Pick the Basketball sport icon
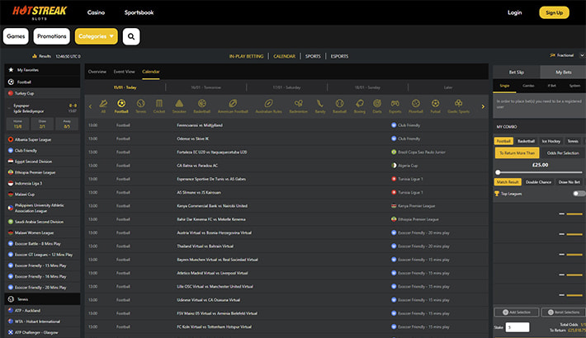The width and height of the screenshot is (586, 338). pos(201,106)
